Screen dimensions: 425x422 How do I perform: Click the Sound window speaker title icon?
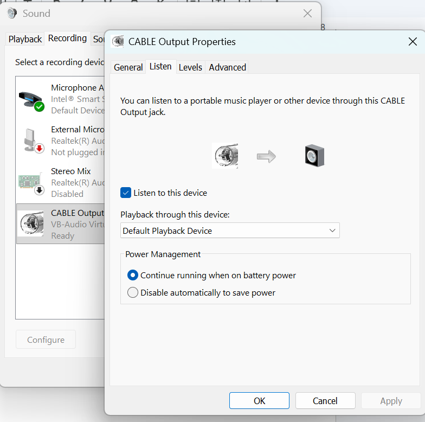pos(12,13)
